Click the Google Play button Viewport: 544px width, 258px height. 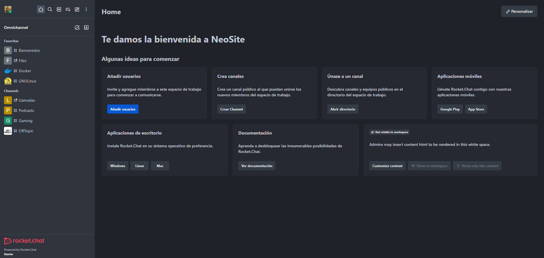point(450,109)
